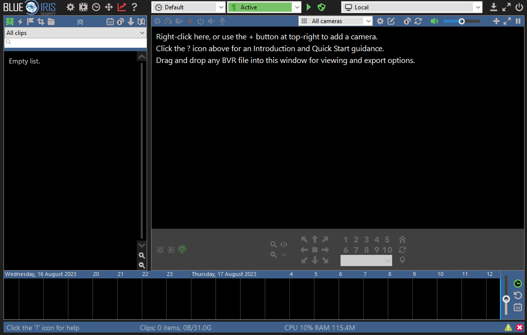Open the red status chart icon
This screenshot has width=527, height=335.
[x=122, y=7]
